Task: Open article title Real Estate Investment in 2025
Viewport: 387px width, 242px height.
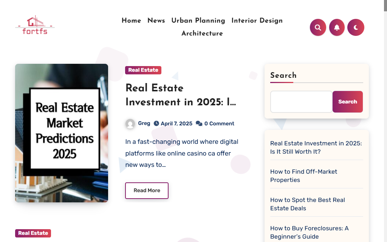Action: (181, 95)
